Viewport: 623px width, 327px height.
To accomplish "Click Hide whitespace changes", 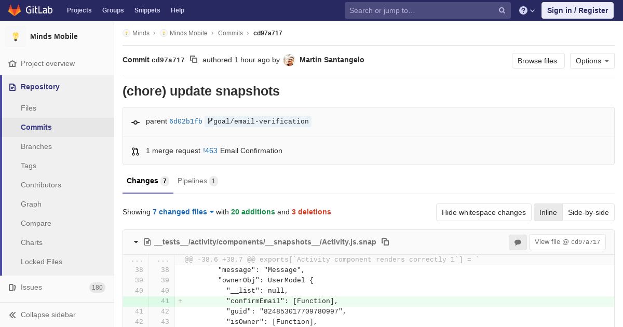I will (484, 212).
